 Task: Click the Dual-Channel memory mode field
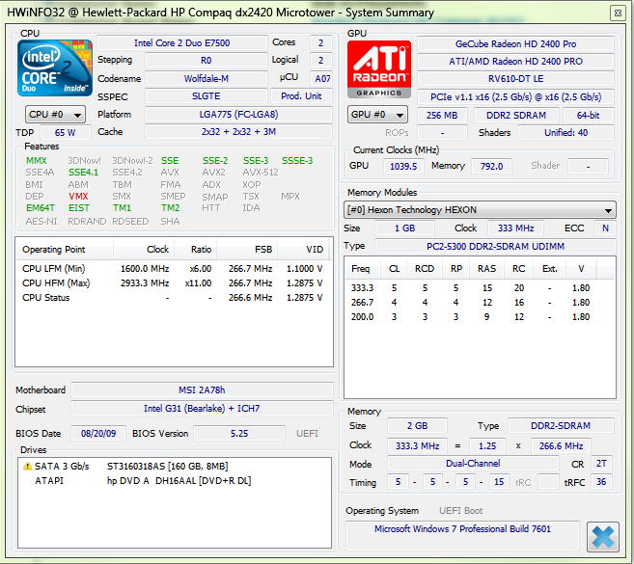pyautogui.click(x=473, y=464)
